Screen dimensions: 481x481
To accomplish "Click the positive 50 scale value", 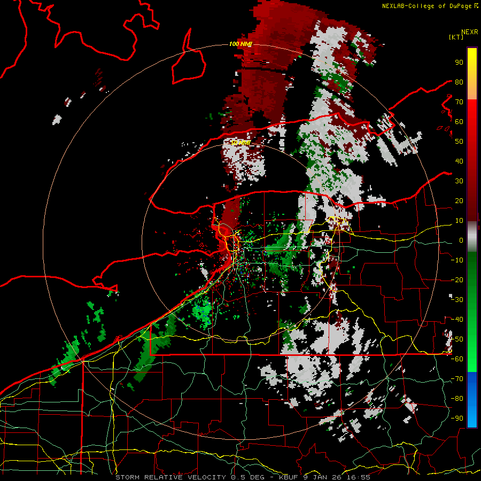I will [x=459, y=142].
